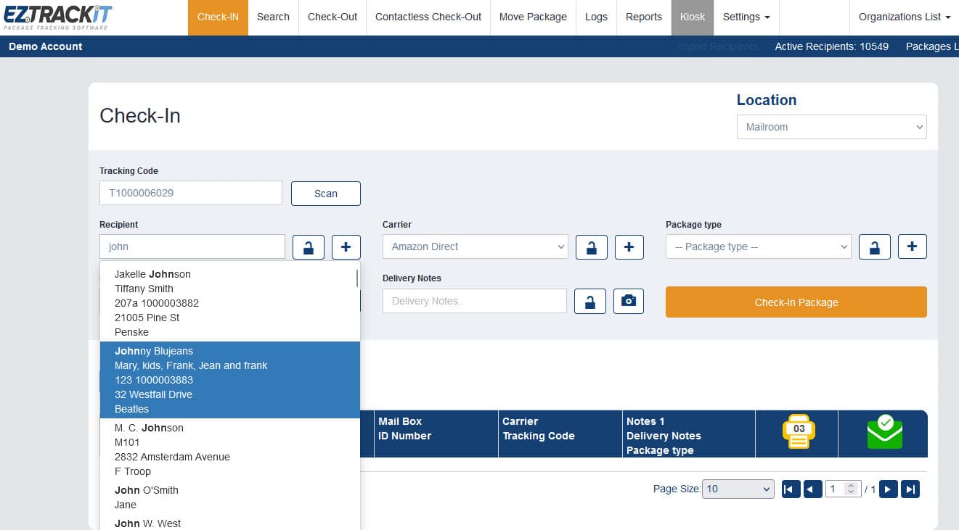Toggle the lock beside the Carrier dropdown

tap(591, 247)
